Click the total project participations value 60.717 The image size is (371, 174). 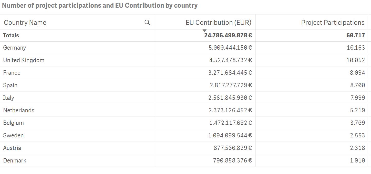(355, 35)
